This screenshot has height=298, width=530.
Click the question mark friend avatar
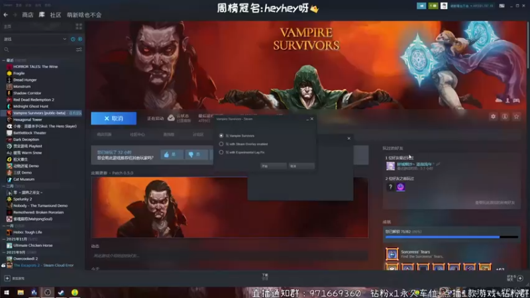coord(390,187)
